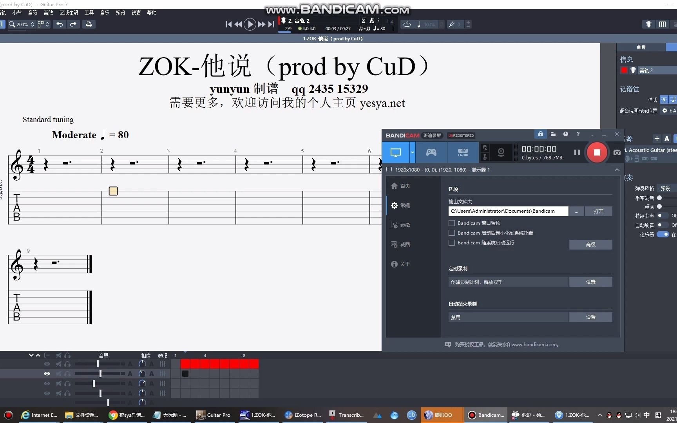Viewport: 677px width, 423px height.
Task: Toggle the loop playback icon
Action: [x=407, y=24]
